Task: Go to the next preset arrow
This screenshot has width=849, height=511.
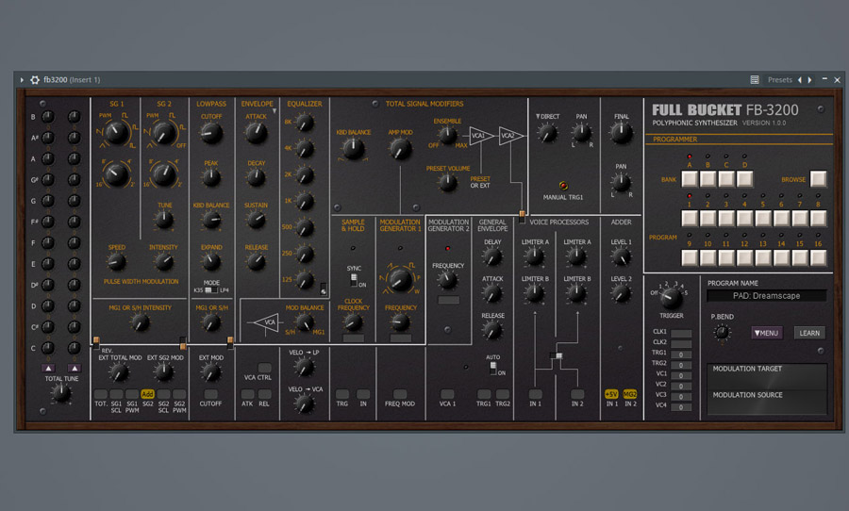Action: point(810,80)
